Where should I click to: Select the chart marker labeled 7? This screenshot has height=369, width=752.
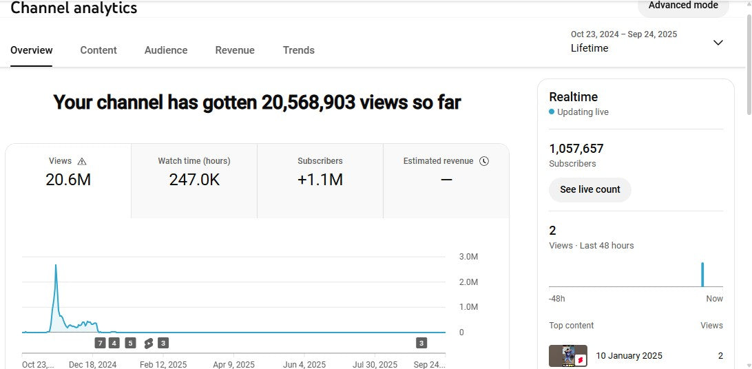coord(101,343)
